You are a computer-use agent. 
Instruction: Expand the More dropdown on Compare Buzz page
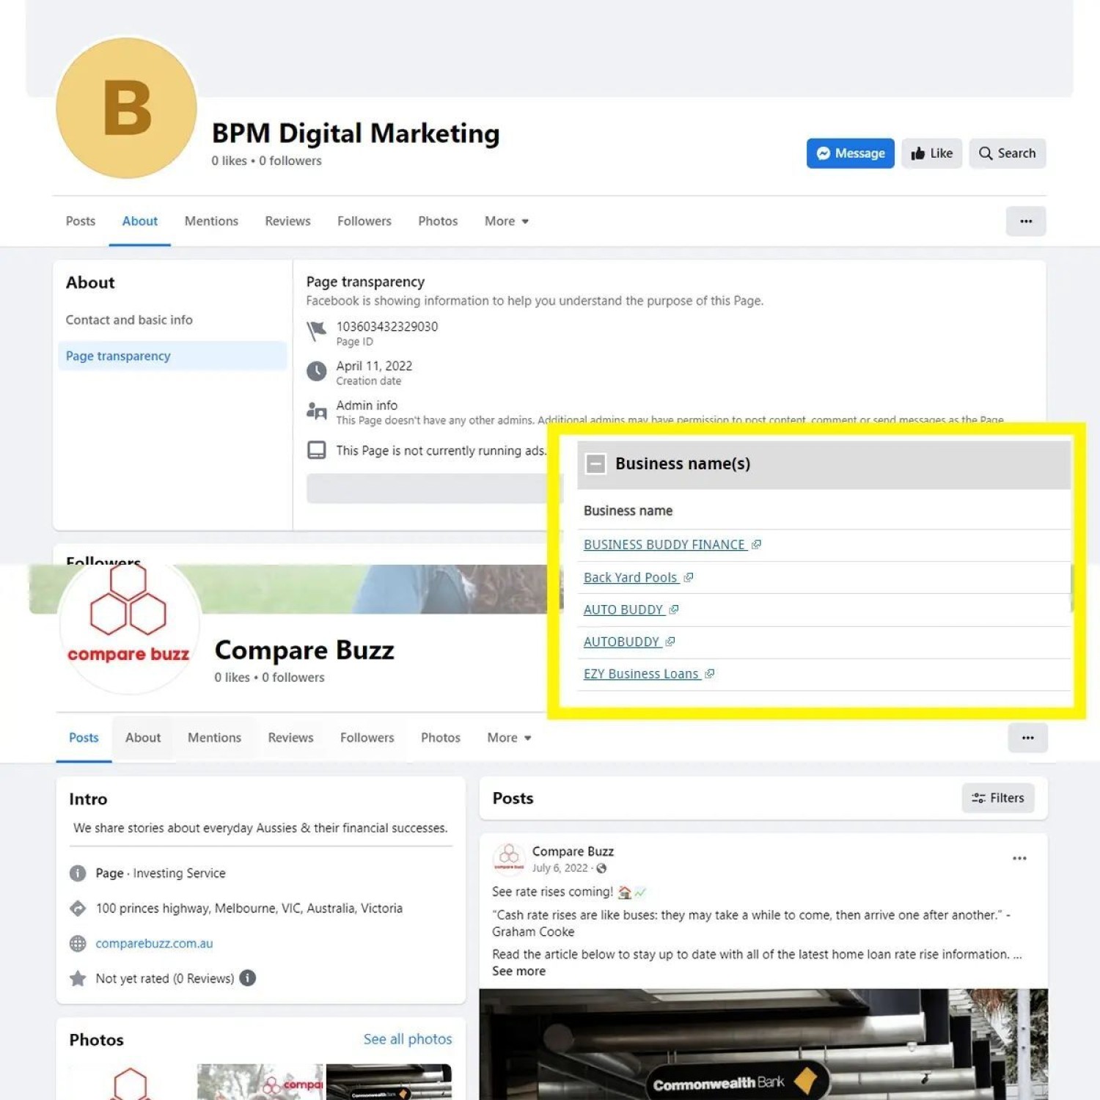click(509, 738)
